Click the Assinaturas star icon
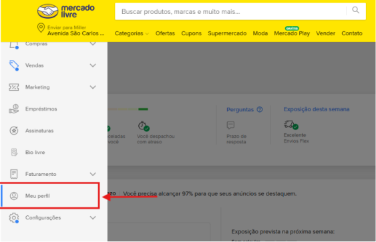 (14, 131)
